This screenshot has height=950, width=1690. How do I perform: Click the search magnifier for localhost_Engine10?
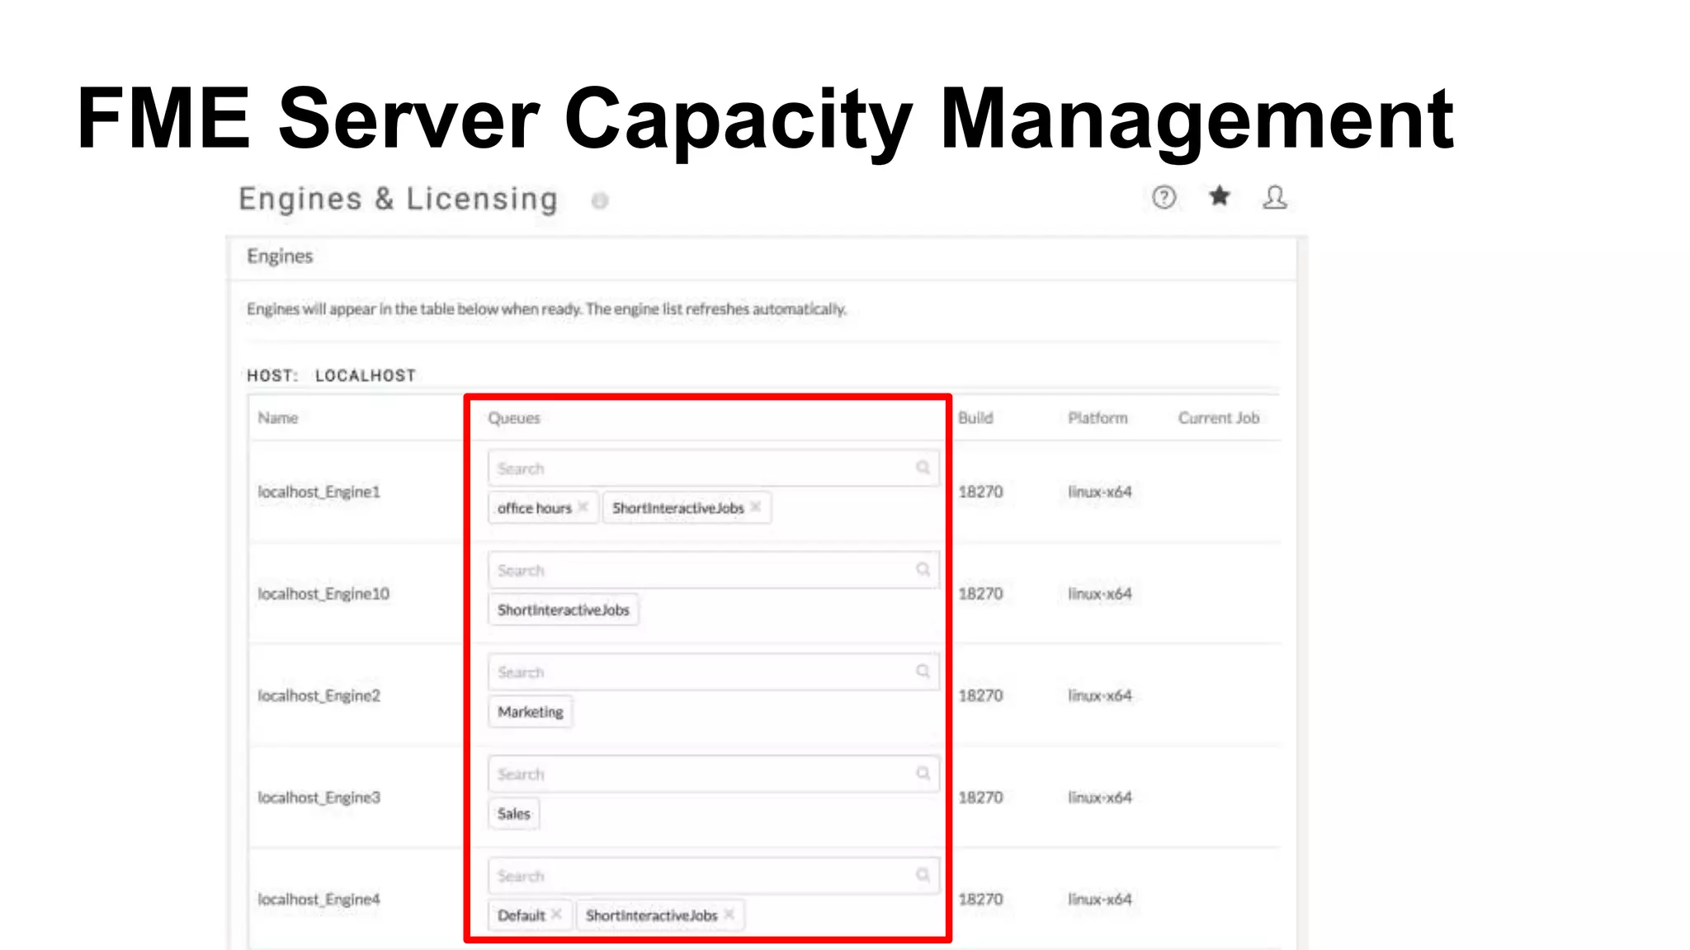(x=923, y=570)
